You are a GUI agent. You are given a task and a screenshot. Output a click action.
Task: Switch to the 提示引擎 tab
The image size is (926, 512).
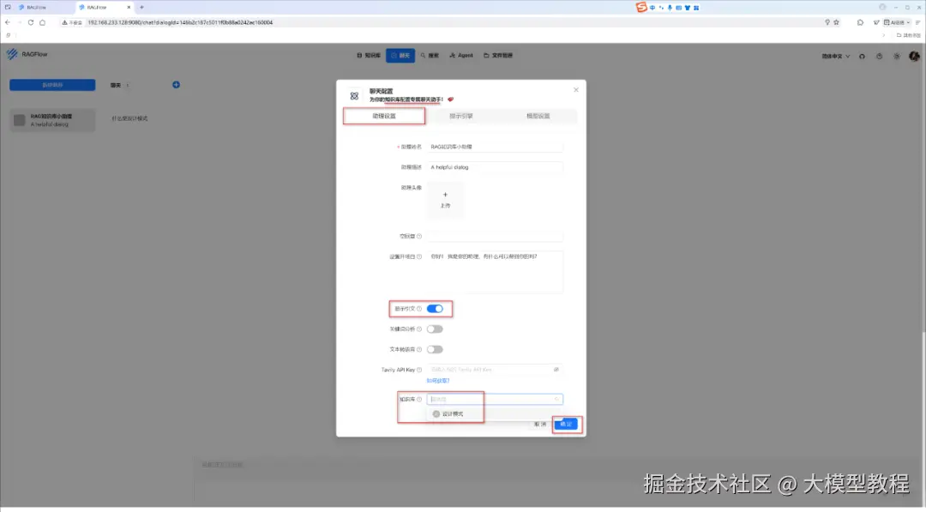(460, 117)
